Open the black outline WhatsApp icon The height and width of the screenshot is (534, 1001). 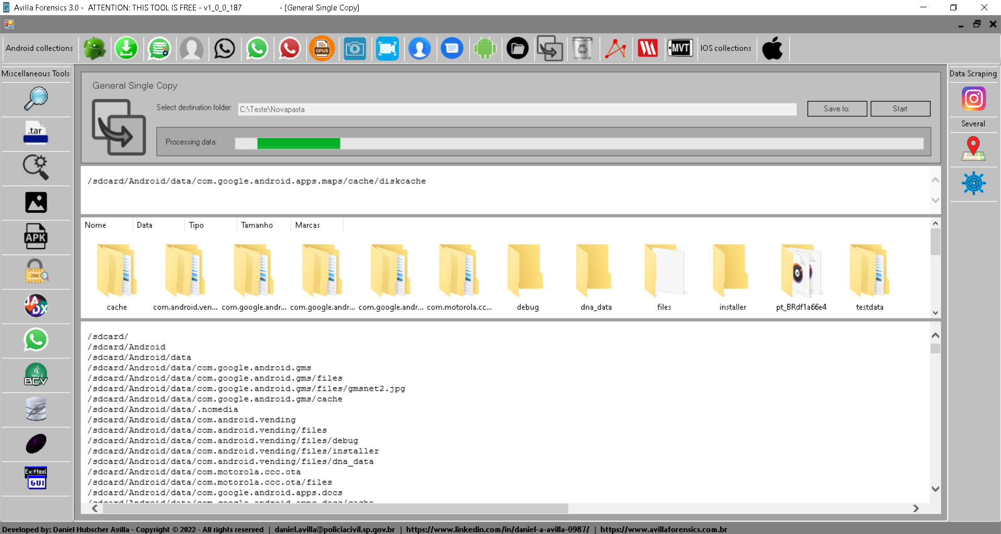click(x=224, y=48)
